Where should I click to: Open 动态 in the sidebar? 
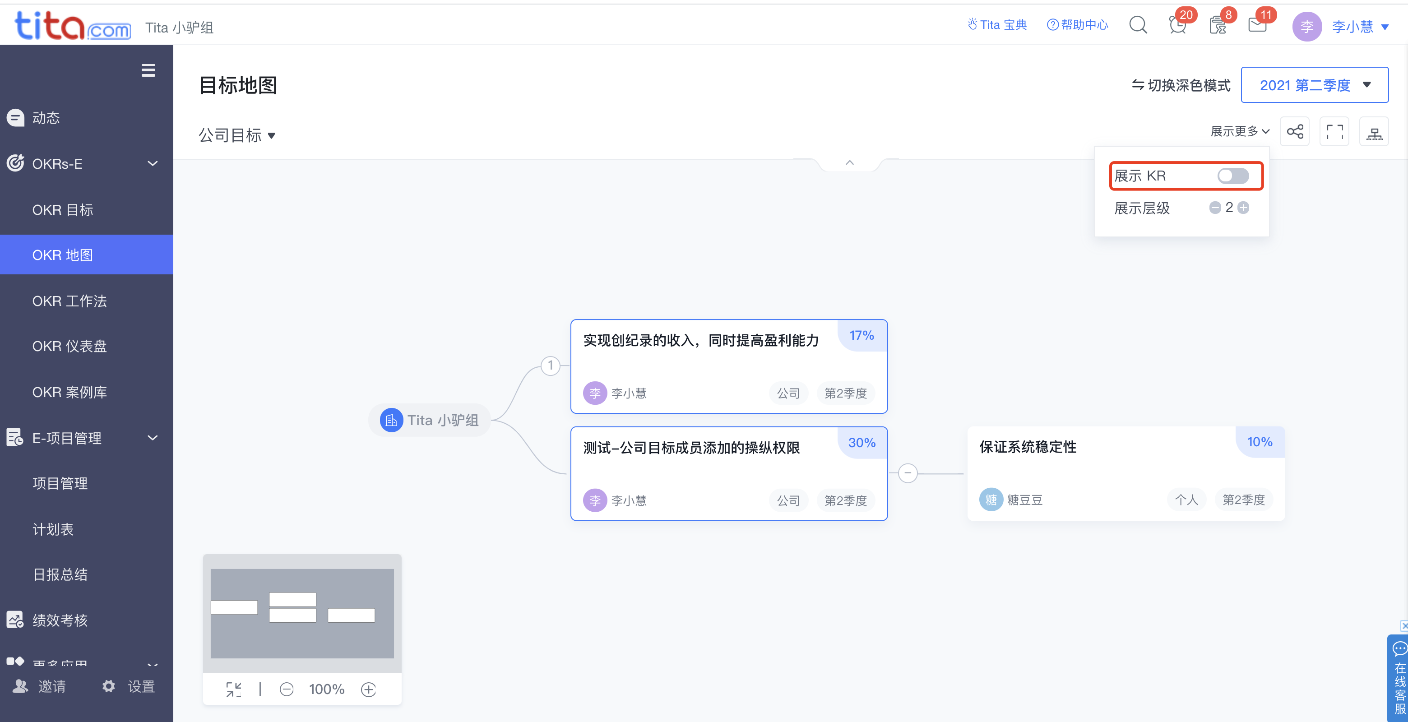coord(86,117)
